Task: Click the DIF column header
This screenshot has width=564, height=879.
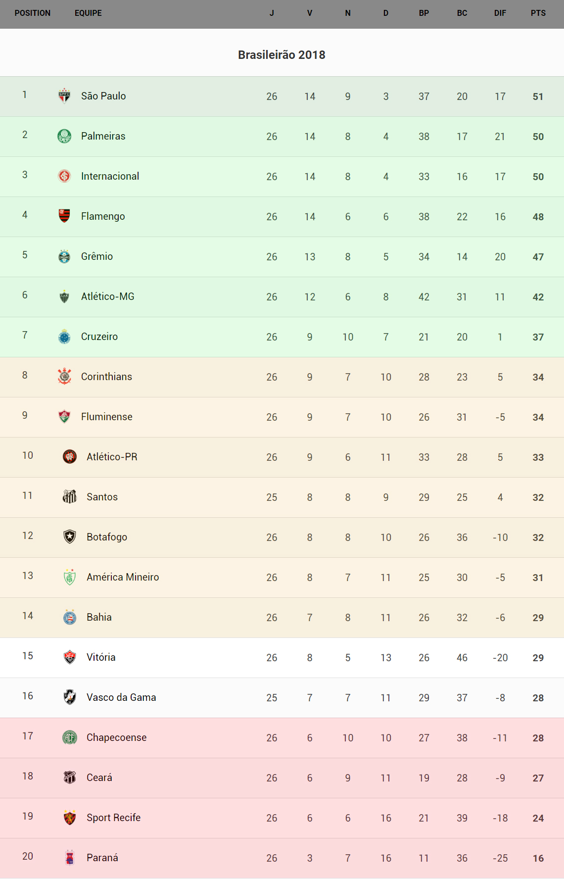Action: pos(500,13)
